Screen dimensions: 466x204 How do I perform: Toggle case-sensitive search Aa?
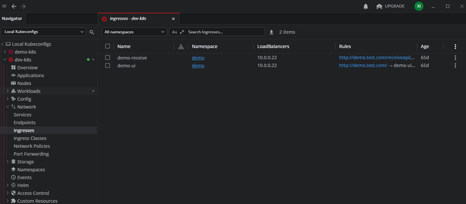point(175,32)
